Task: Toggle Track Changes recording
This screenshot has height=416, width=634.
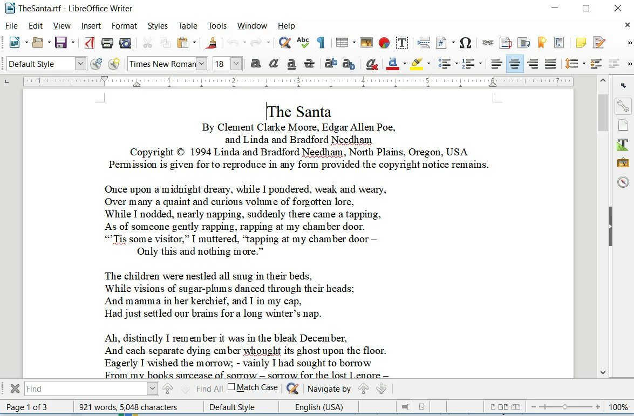Action: point(599,43)
